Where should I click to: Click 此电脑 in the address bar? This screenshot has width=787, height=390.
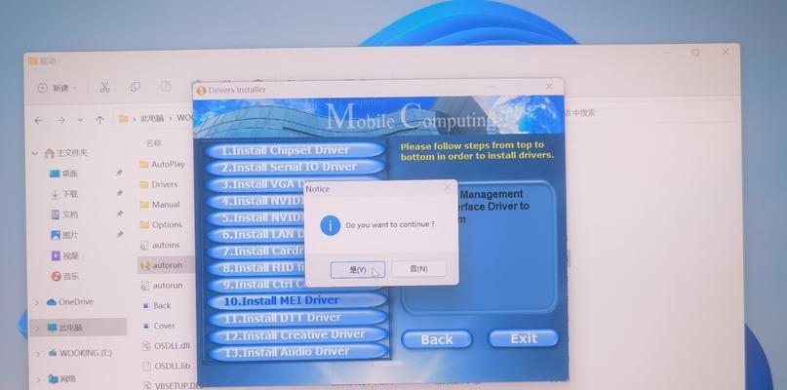point(152,118)
